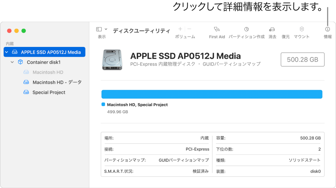Viewport: 336px width, 188px height.
Task: Click the disk0 device value
Action: click(x=315, y=171)
